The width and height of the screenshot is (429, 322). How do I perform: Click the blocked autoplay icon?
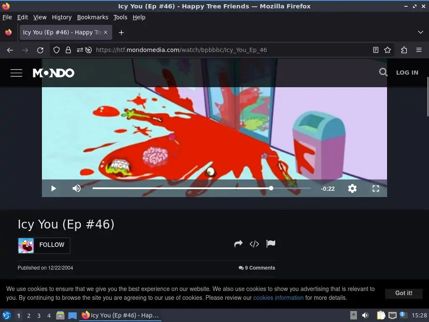click(88, 50)
